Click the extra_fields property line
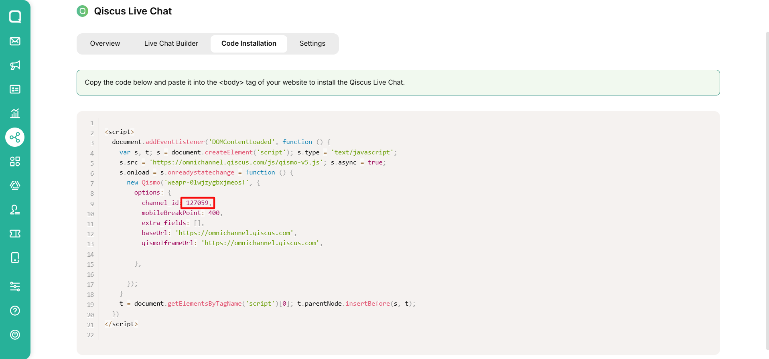Viewport: 769px width, 359px height. (x=173, y=223)
